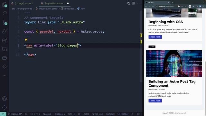This screenshot has height=116, width=206.
Task: Click the unsaved dot on the Pagination.astro tab
Action: (68, 3)
